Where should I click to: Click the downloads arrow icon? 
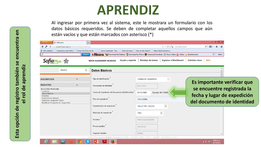click(x=217, y=47)
